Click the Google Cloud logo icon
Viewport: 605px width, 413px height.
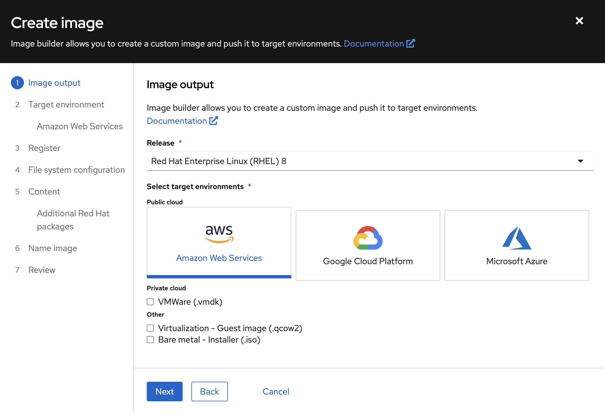click(368, 238)
